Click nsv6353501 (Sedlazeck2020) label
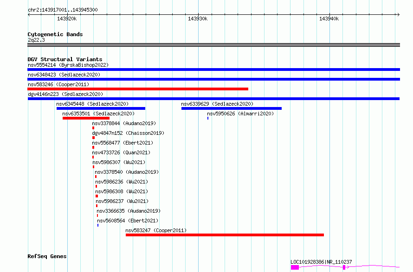413x272 pixels. click(x=98, y=114)
